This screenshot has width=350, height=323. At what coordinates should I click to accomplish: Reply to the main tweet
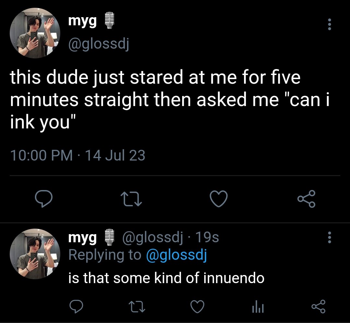[44, 198]
